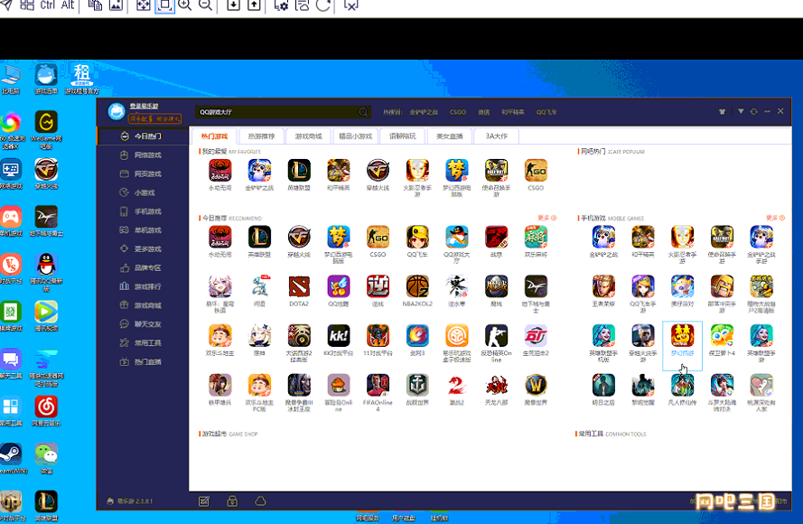Launch FIFA Online 4
The height and width of the screenshot is (524, 803).
point(378,385)
